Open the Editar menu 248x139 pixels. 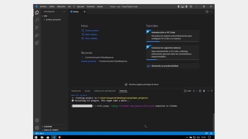52,7
